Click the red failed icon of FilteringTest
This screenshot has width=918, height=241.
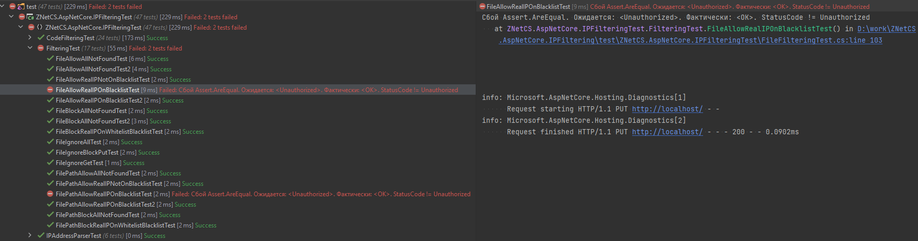pos(41,48)
